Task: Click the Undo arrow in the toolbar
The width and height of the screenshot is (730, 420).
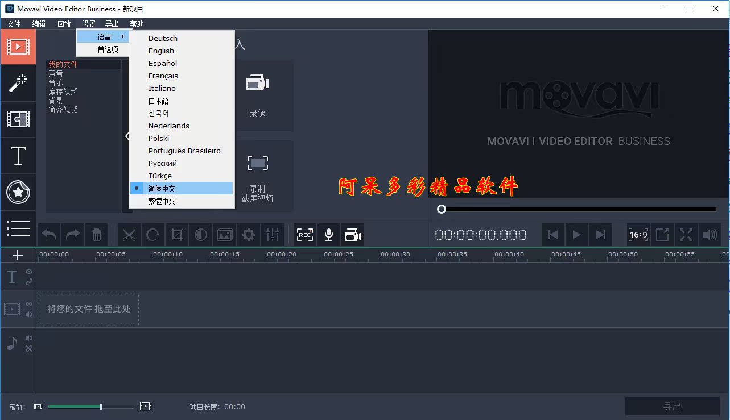Action: pos(50,235)
